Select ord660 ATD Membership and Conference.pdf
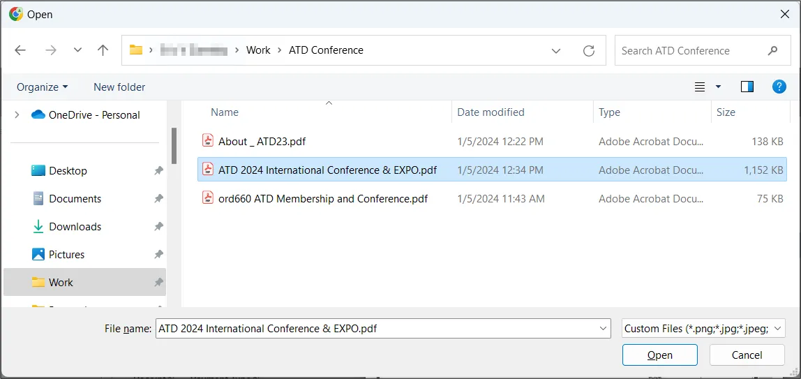Image resolution: width=801 pixels, height=379 pixels. 323,199
